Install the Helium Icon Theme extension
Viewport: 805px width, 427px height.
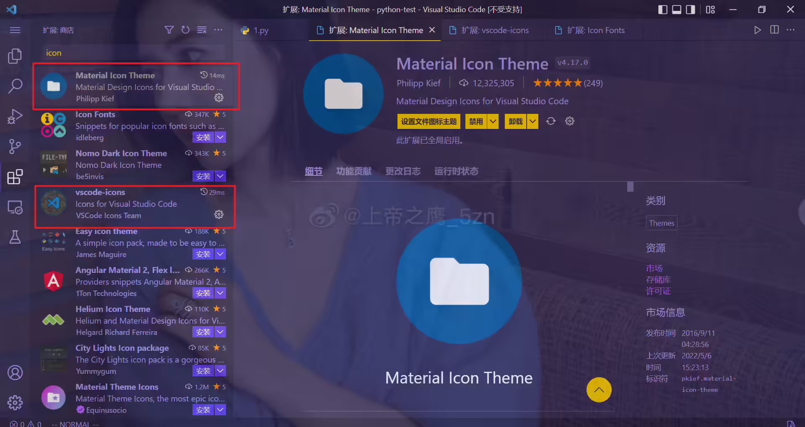(x=203, y=332)
